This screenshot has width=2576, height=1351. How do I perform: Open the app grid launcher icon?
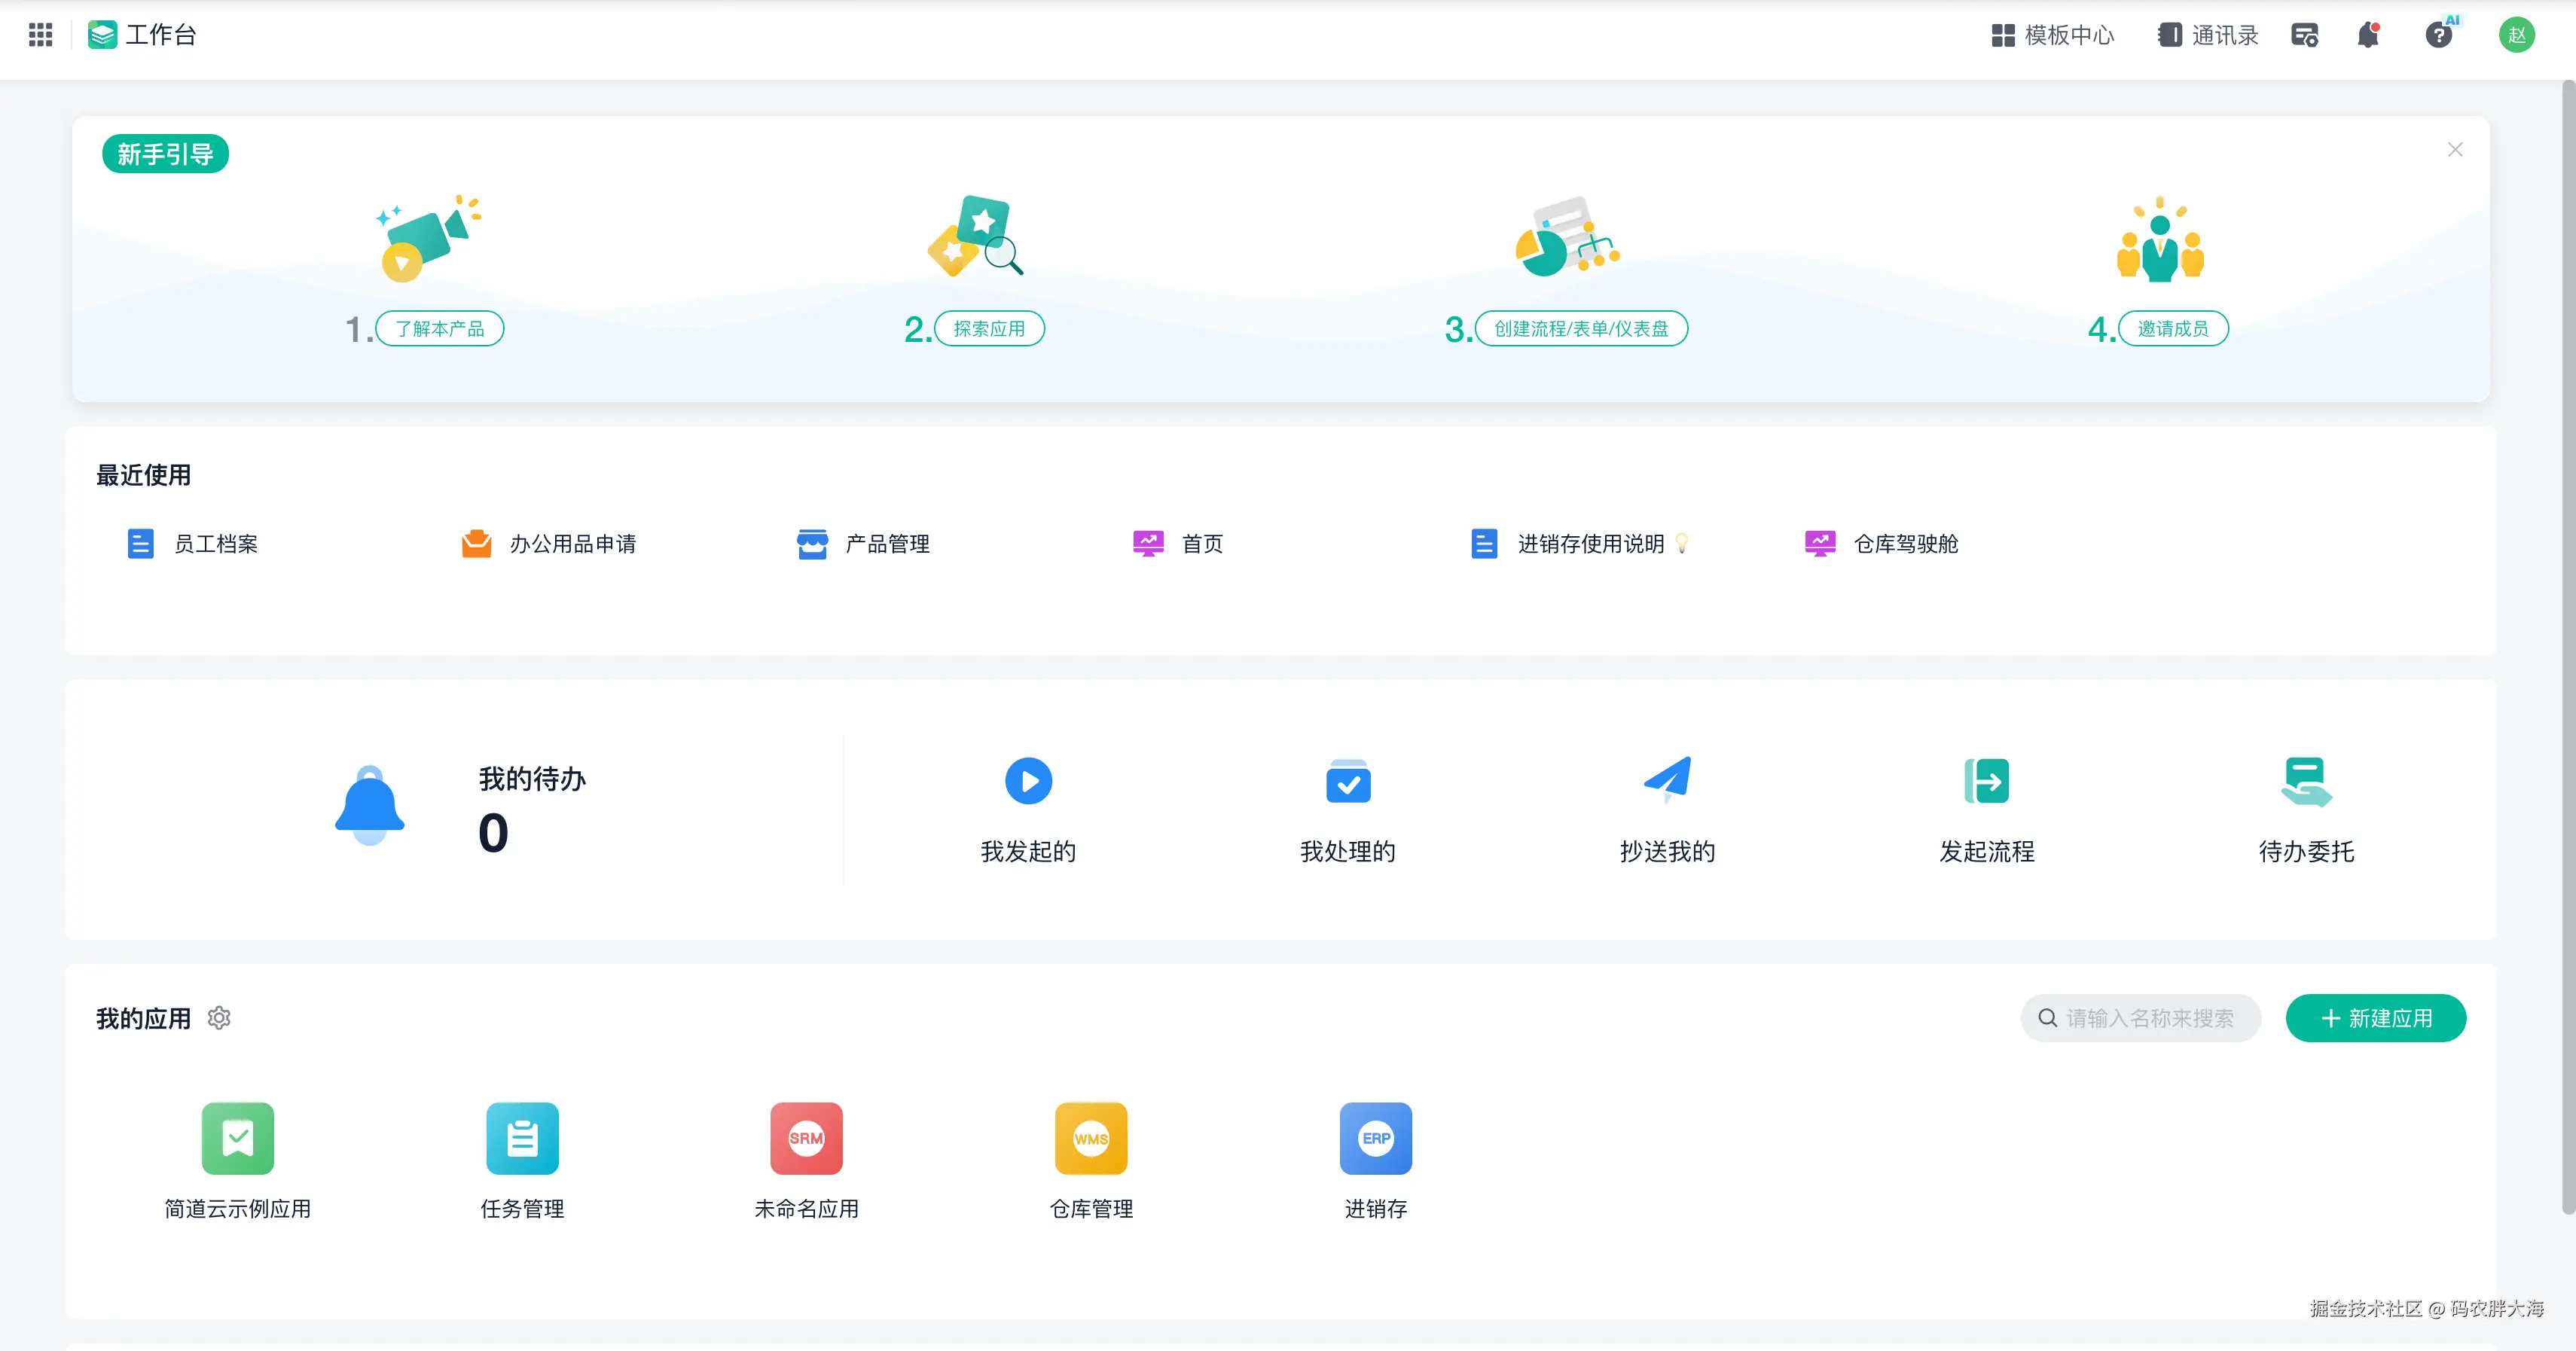click(40, 35)
